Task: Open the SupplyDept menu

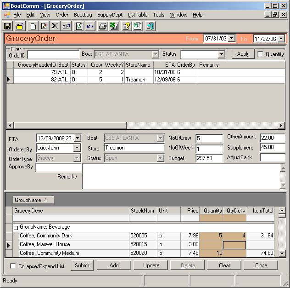Action: click(110, 15)
